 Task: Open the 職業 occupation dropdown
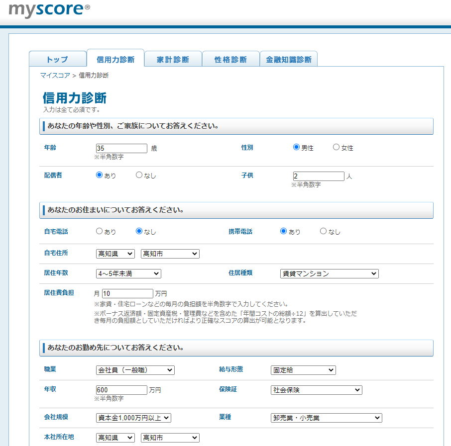135,370
